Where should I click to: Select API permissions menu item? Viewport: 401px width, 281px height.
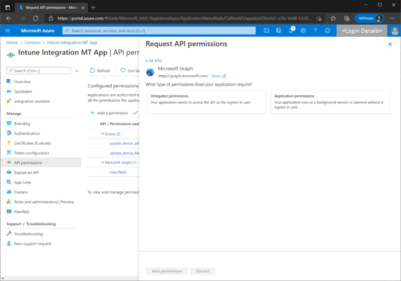pyautogui.click(x=41, y=163)
